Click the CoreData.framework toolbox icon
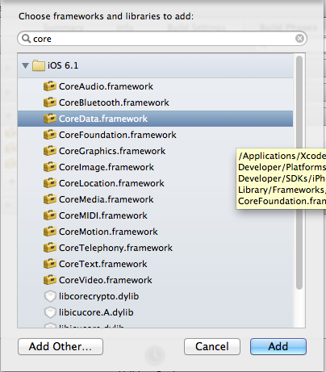The height and width of the screenshot is (372, 326). 50,119
